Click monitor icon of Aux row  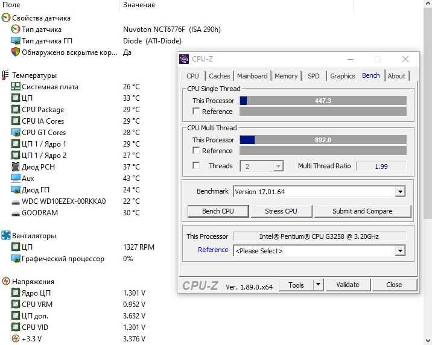click(16, 178)
